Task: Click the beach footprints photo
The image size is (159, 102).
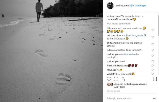Action: click(51, 51)
